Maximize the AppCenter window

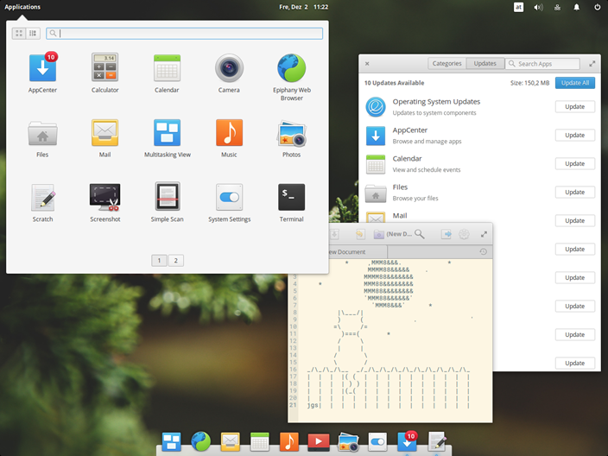pyautogui.click(x=592, y=64)
